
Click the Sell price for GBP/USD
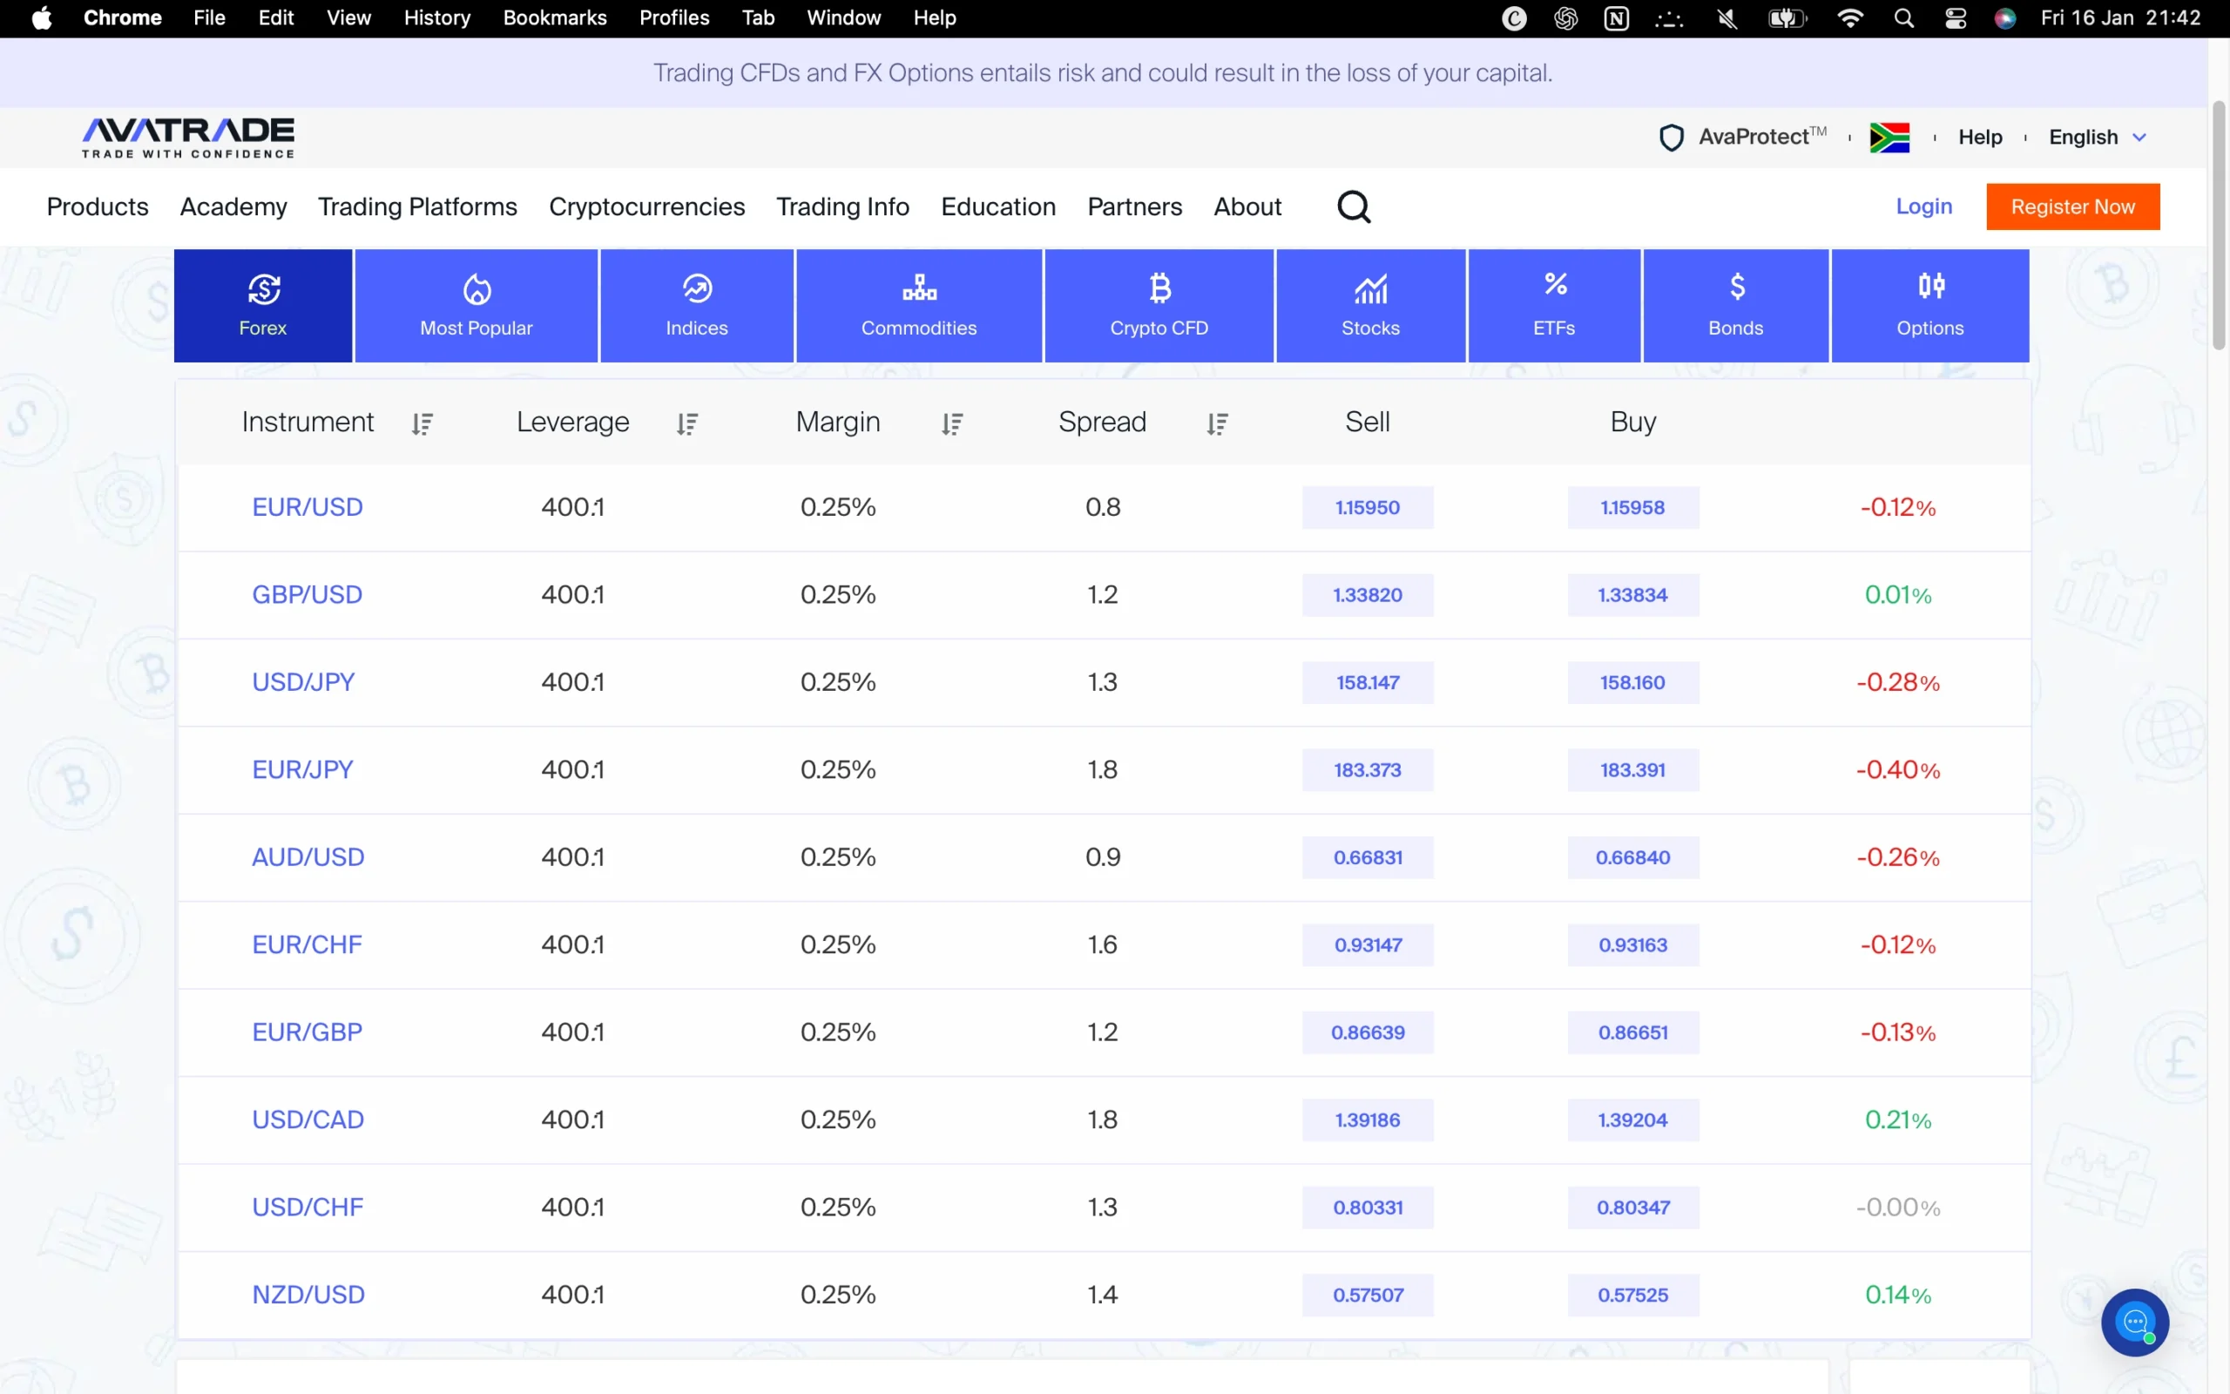point(1368,595)
